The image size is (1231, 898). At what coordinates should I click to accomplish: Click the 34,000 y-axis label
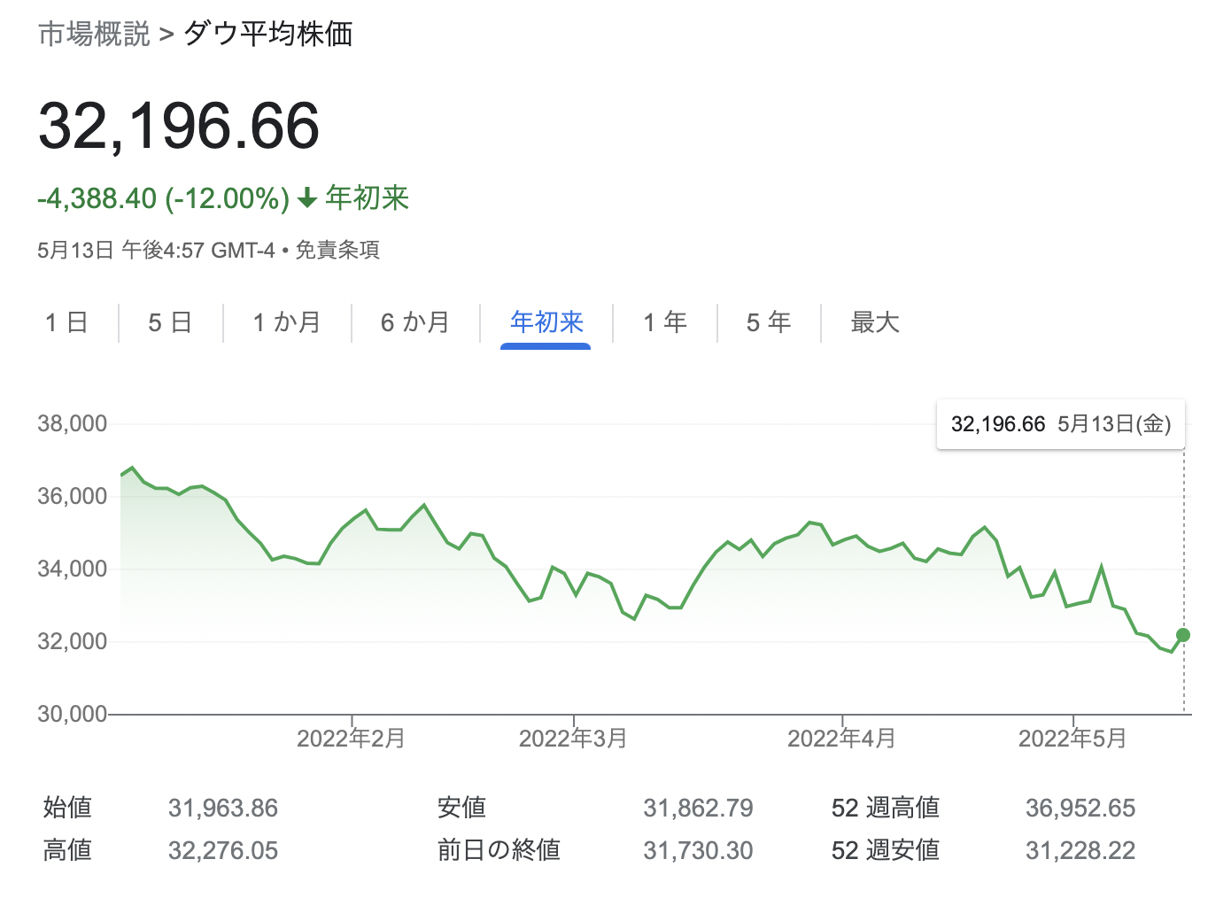[72, 569]
